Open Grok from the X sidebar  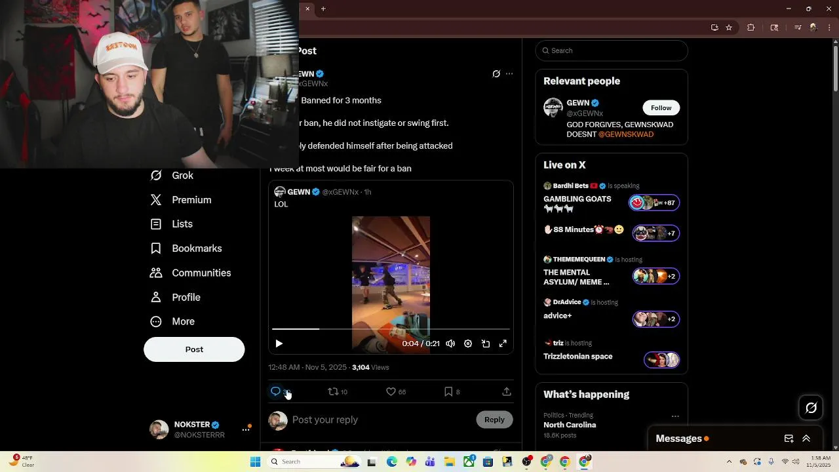point(172,176)
